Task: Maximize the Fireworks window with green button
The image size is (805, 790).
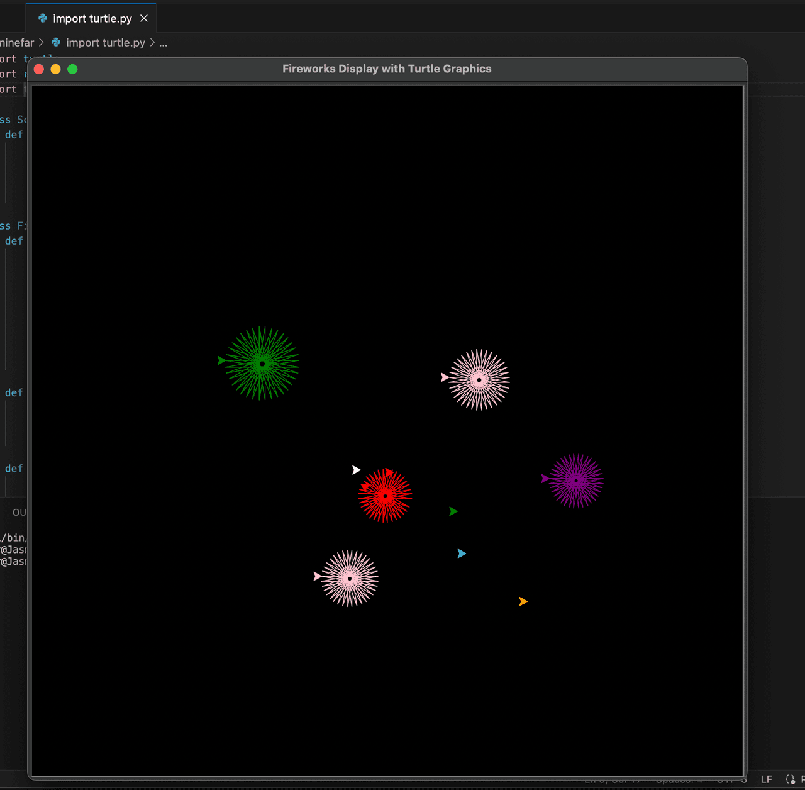Action: [x=72, y=69]
